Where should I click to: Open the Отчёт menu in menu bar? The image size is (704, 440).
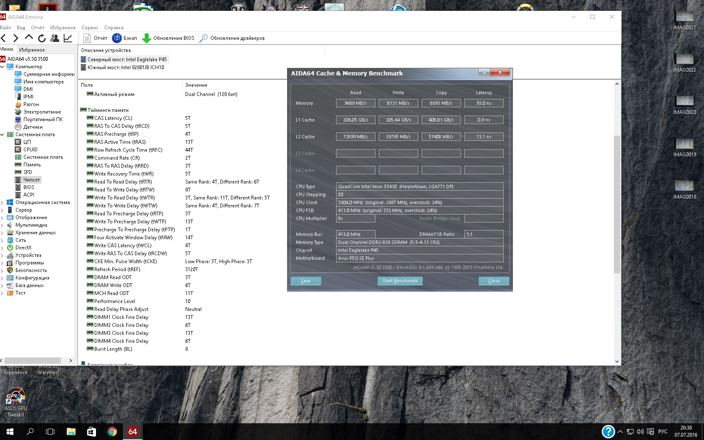point(38,28)
